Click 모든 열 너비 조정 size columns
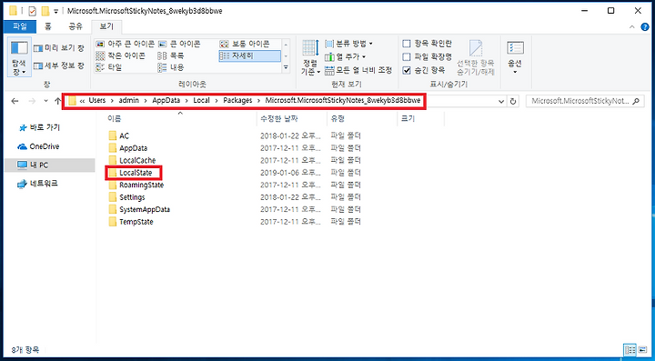655x361 pixels. click(358, 70)
